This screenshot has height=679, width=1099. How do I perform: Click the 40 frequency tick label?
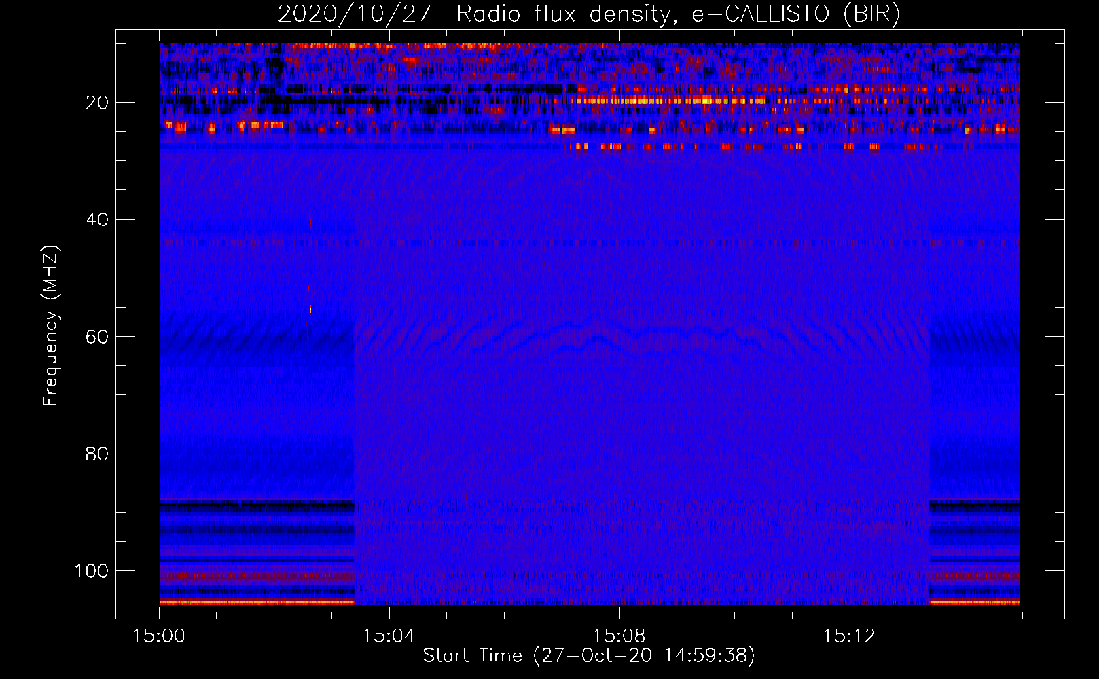pyautogui.click(x=97, y=220)
